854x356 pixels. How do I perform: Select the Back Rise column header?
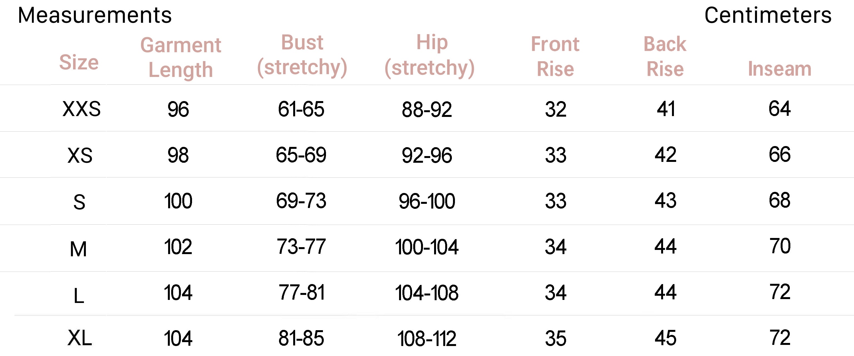(x=665, y=56)
